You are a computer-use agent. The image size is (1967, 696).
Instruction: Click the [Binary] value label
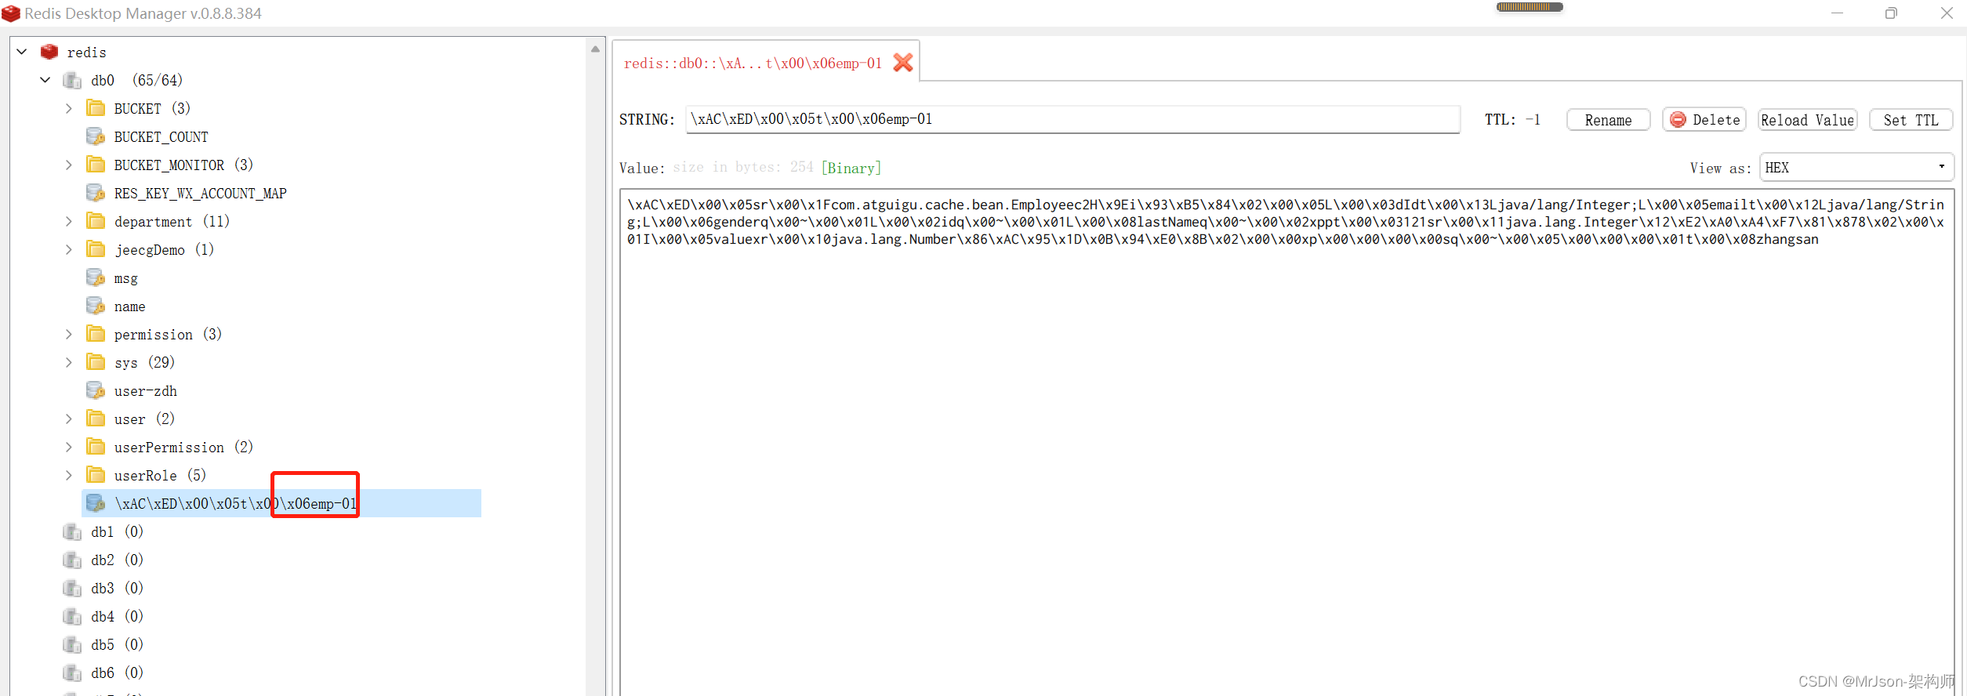(851, 167)
